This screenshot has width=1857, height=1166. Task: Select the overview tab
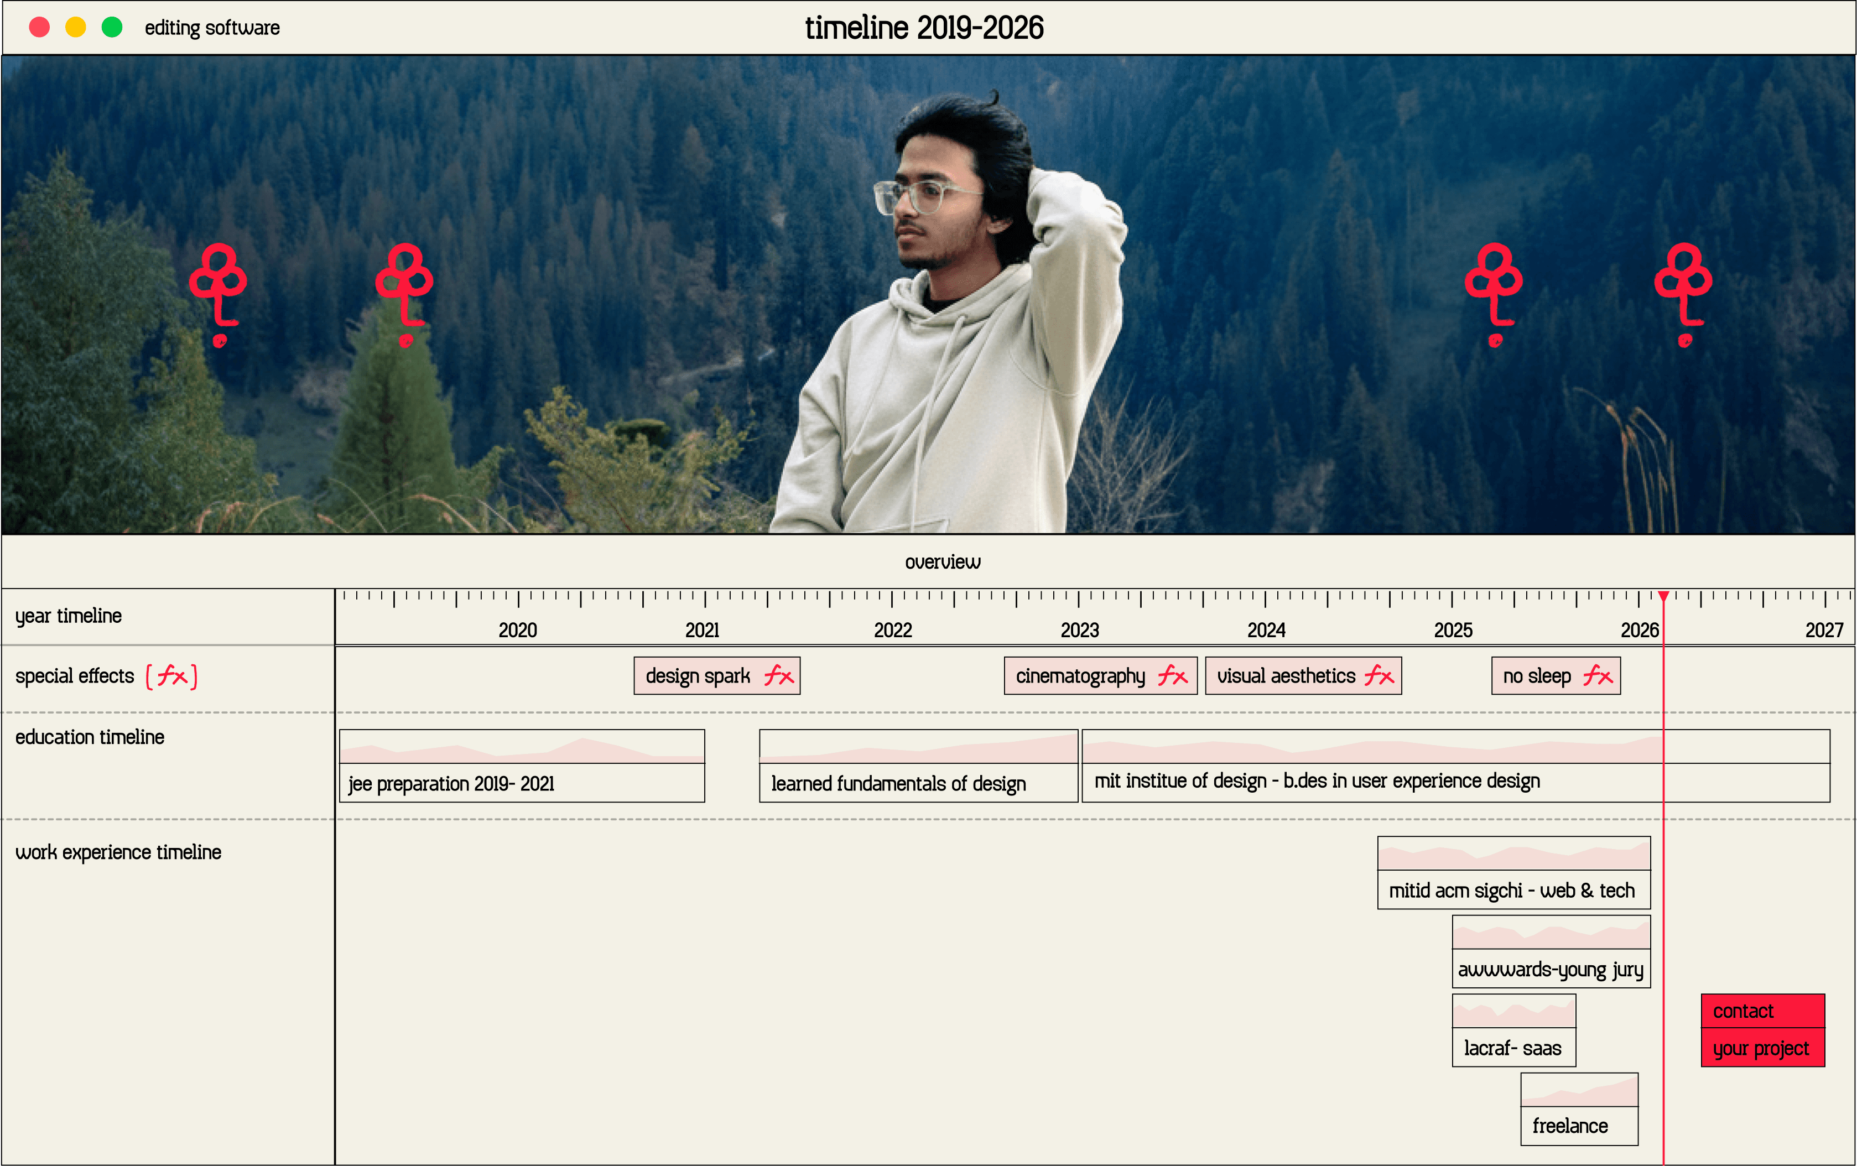click(x=943, y=562)
